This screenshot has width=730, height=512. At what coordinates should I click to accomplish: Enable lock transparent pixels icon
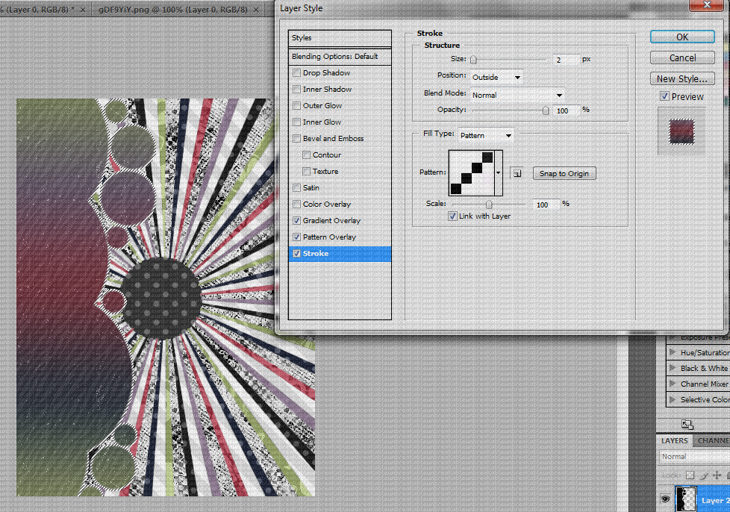point(690,475)
